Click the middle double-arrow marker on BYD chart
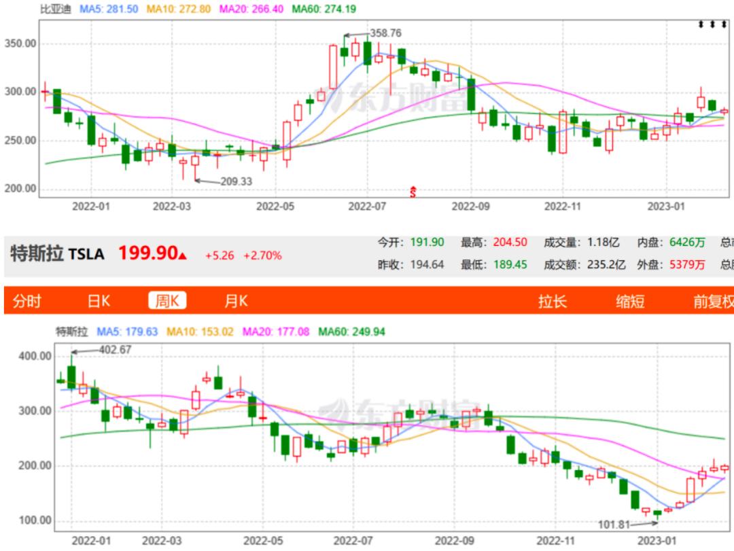Viewport: 734px width, 551px height. [712, 24]
